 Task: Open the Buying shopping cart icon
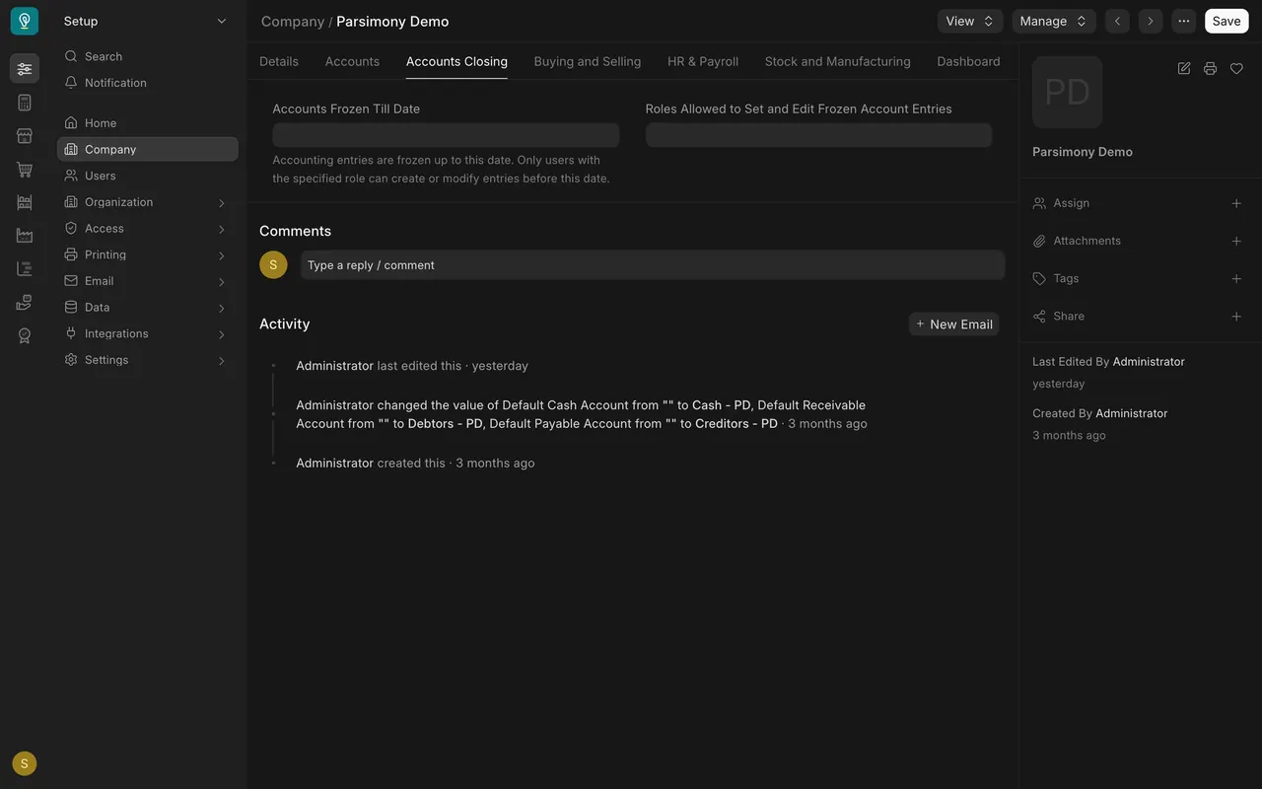point(25,170)
